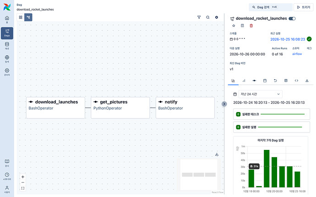The height and width of the screenshot is (197, 316).
Task: Open graph settings gear icon
Action: coord(217,17)
